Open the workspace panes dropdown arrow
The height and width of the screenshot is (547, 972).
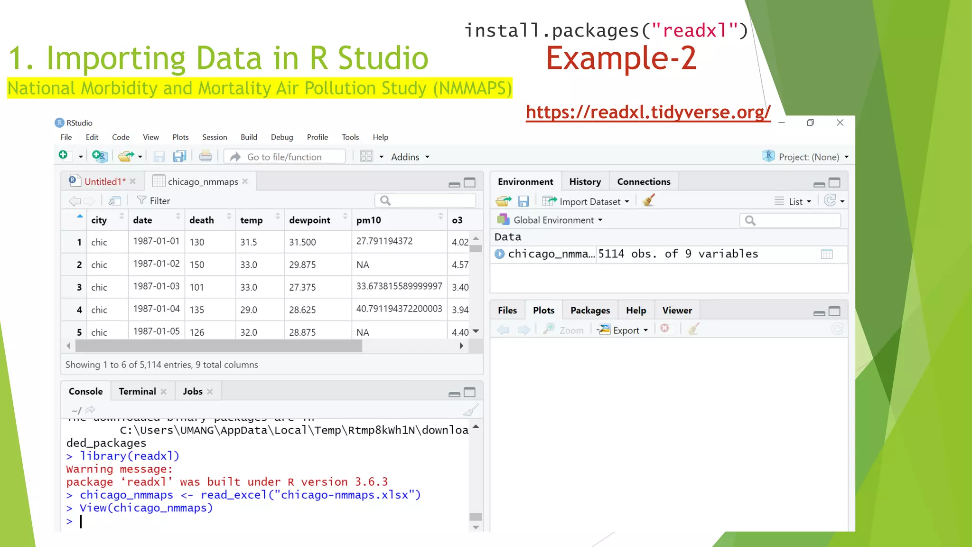381,157
